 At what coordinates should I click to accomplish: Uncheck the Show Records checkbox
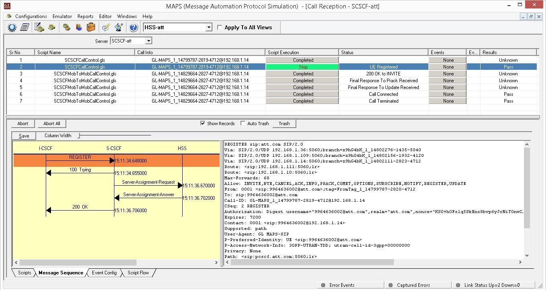203,123
